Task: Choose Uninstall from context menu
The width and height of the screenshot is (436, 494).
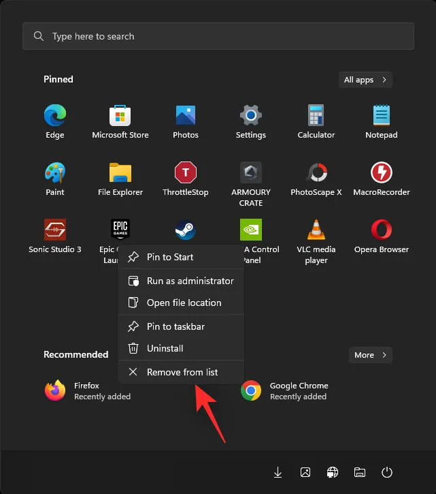Action: pos(181,348)
